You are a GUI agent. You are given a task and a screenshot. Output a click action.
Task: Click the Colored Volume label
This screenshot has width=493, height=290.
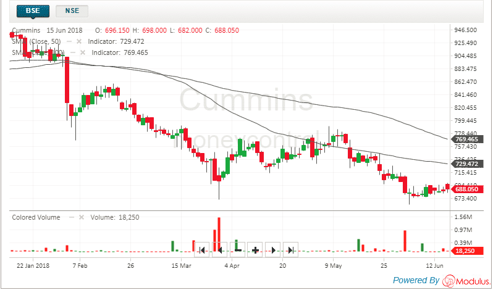point(36,217)
